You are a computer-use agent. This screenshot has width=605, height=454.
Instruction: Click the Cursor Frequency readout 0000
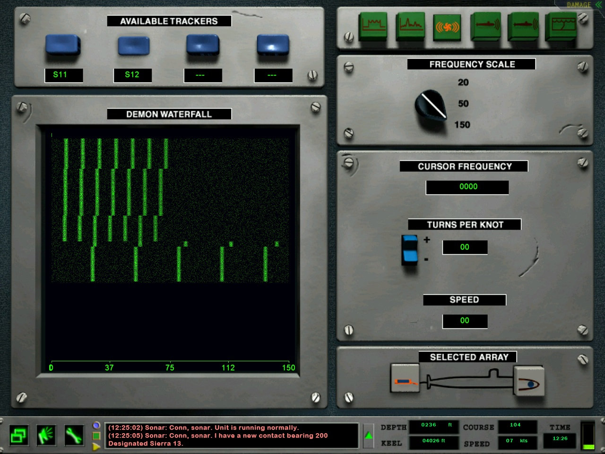467,187
